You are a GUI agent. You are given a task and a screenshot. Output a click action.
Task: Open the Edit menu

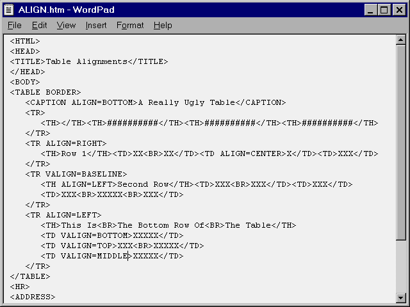[39, 26]
